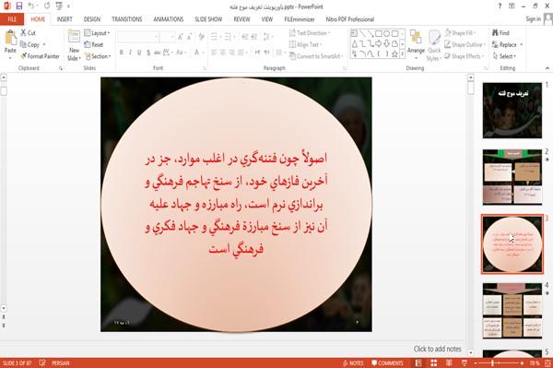Select slide 1 thumbnail
The image size is (553, 368).
click(512, 110)
